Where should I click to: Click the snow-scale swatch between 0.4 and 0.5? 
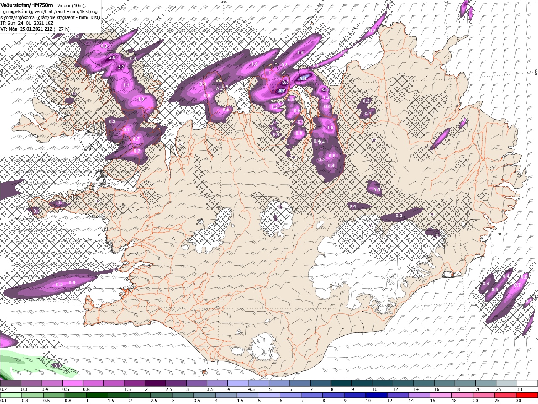coord(52,383)
